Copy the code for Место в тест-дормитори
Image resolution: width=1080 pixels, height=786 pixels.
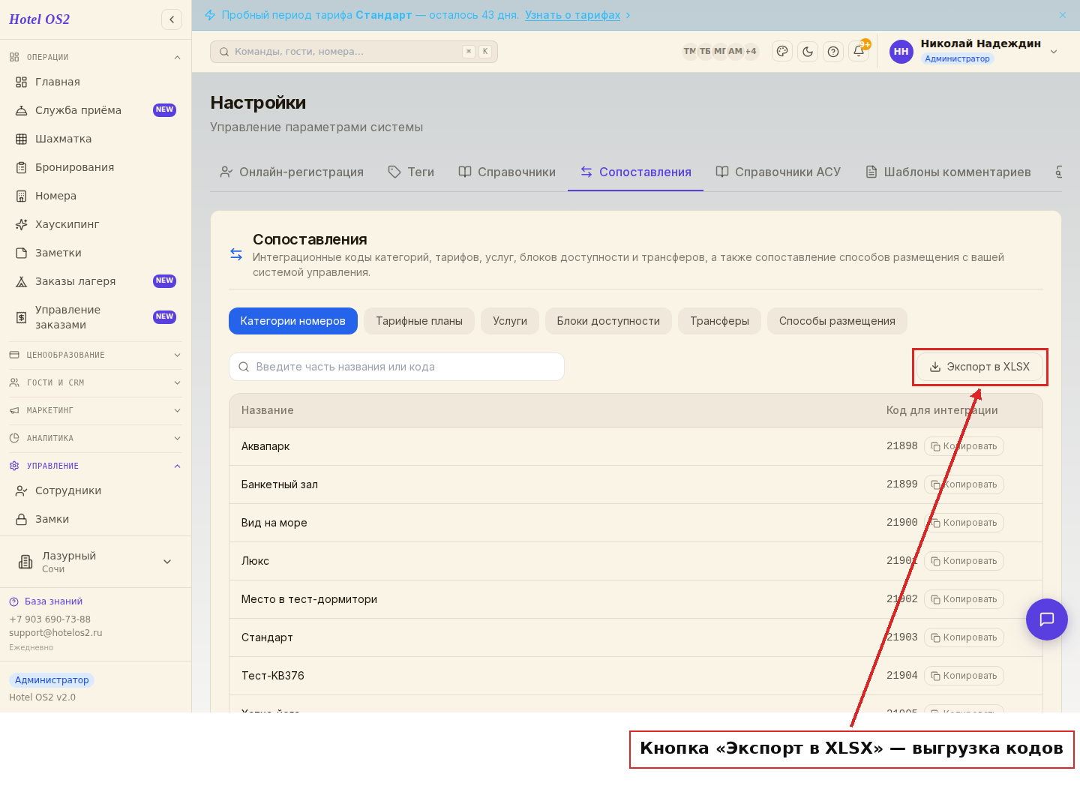(x=964, y=599)
